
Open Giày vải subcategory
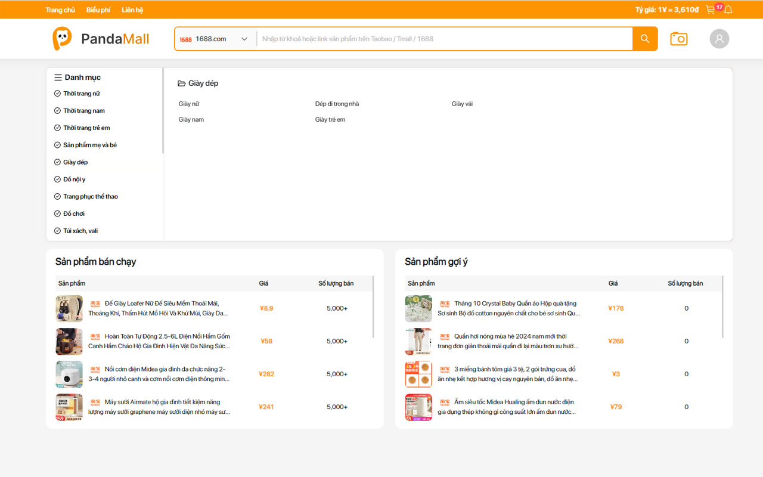point(462,104)
